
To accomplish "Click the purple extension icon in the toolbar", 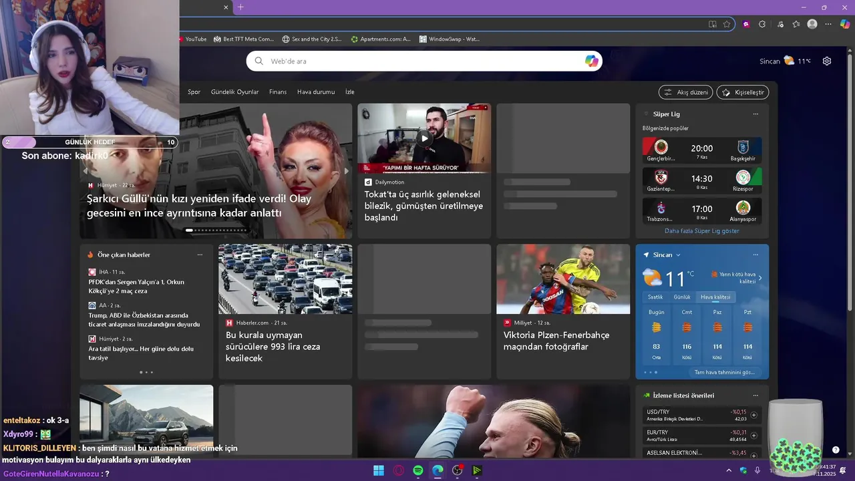I will pos(746,24).
